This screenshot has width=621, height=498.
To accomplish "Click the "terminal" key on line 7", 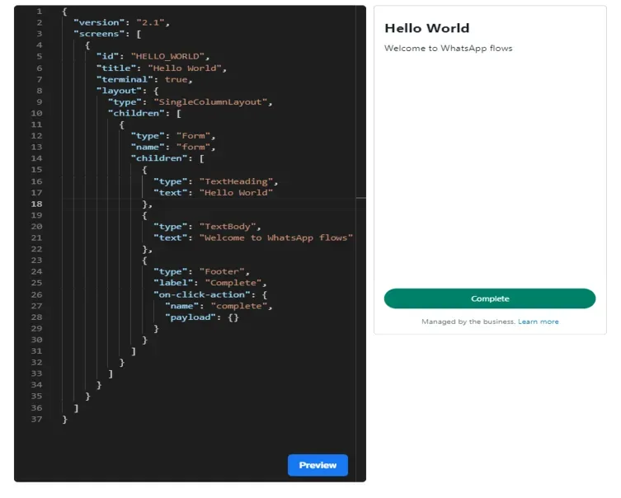I will click(x=125, y=79).
